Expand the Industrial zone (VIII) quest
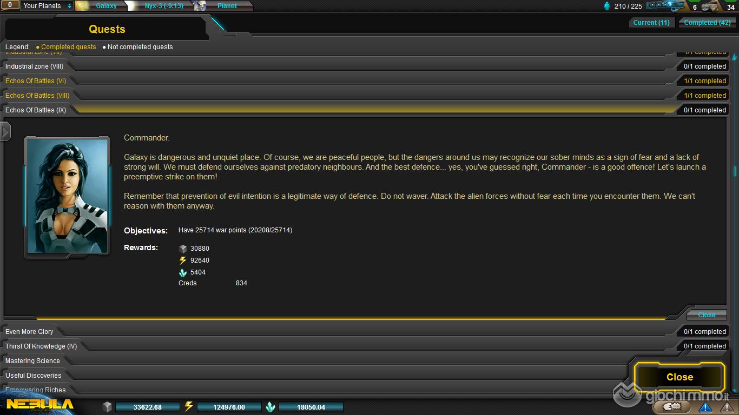 [35, 66]
